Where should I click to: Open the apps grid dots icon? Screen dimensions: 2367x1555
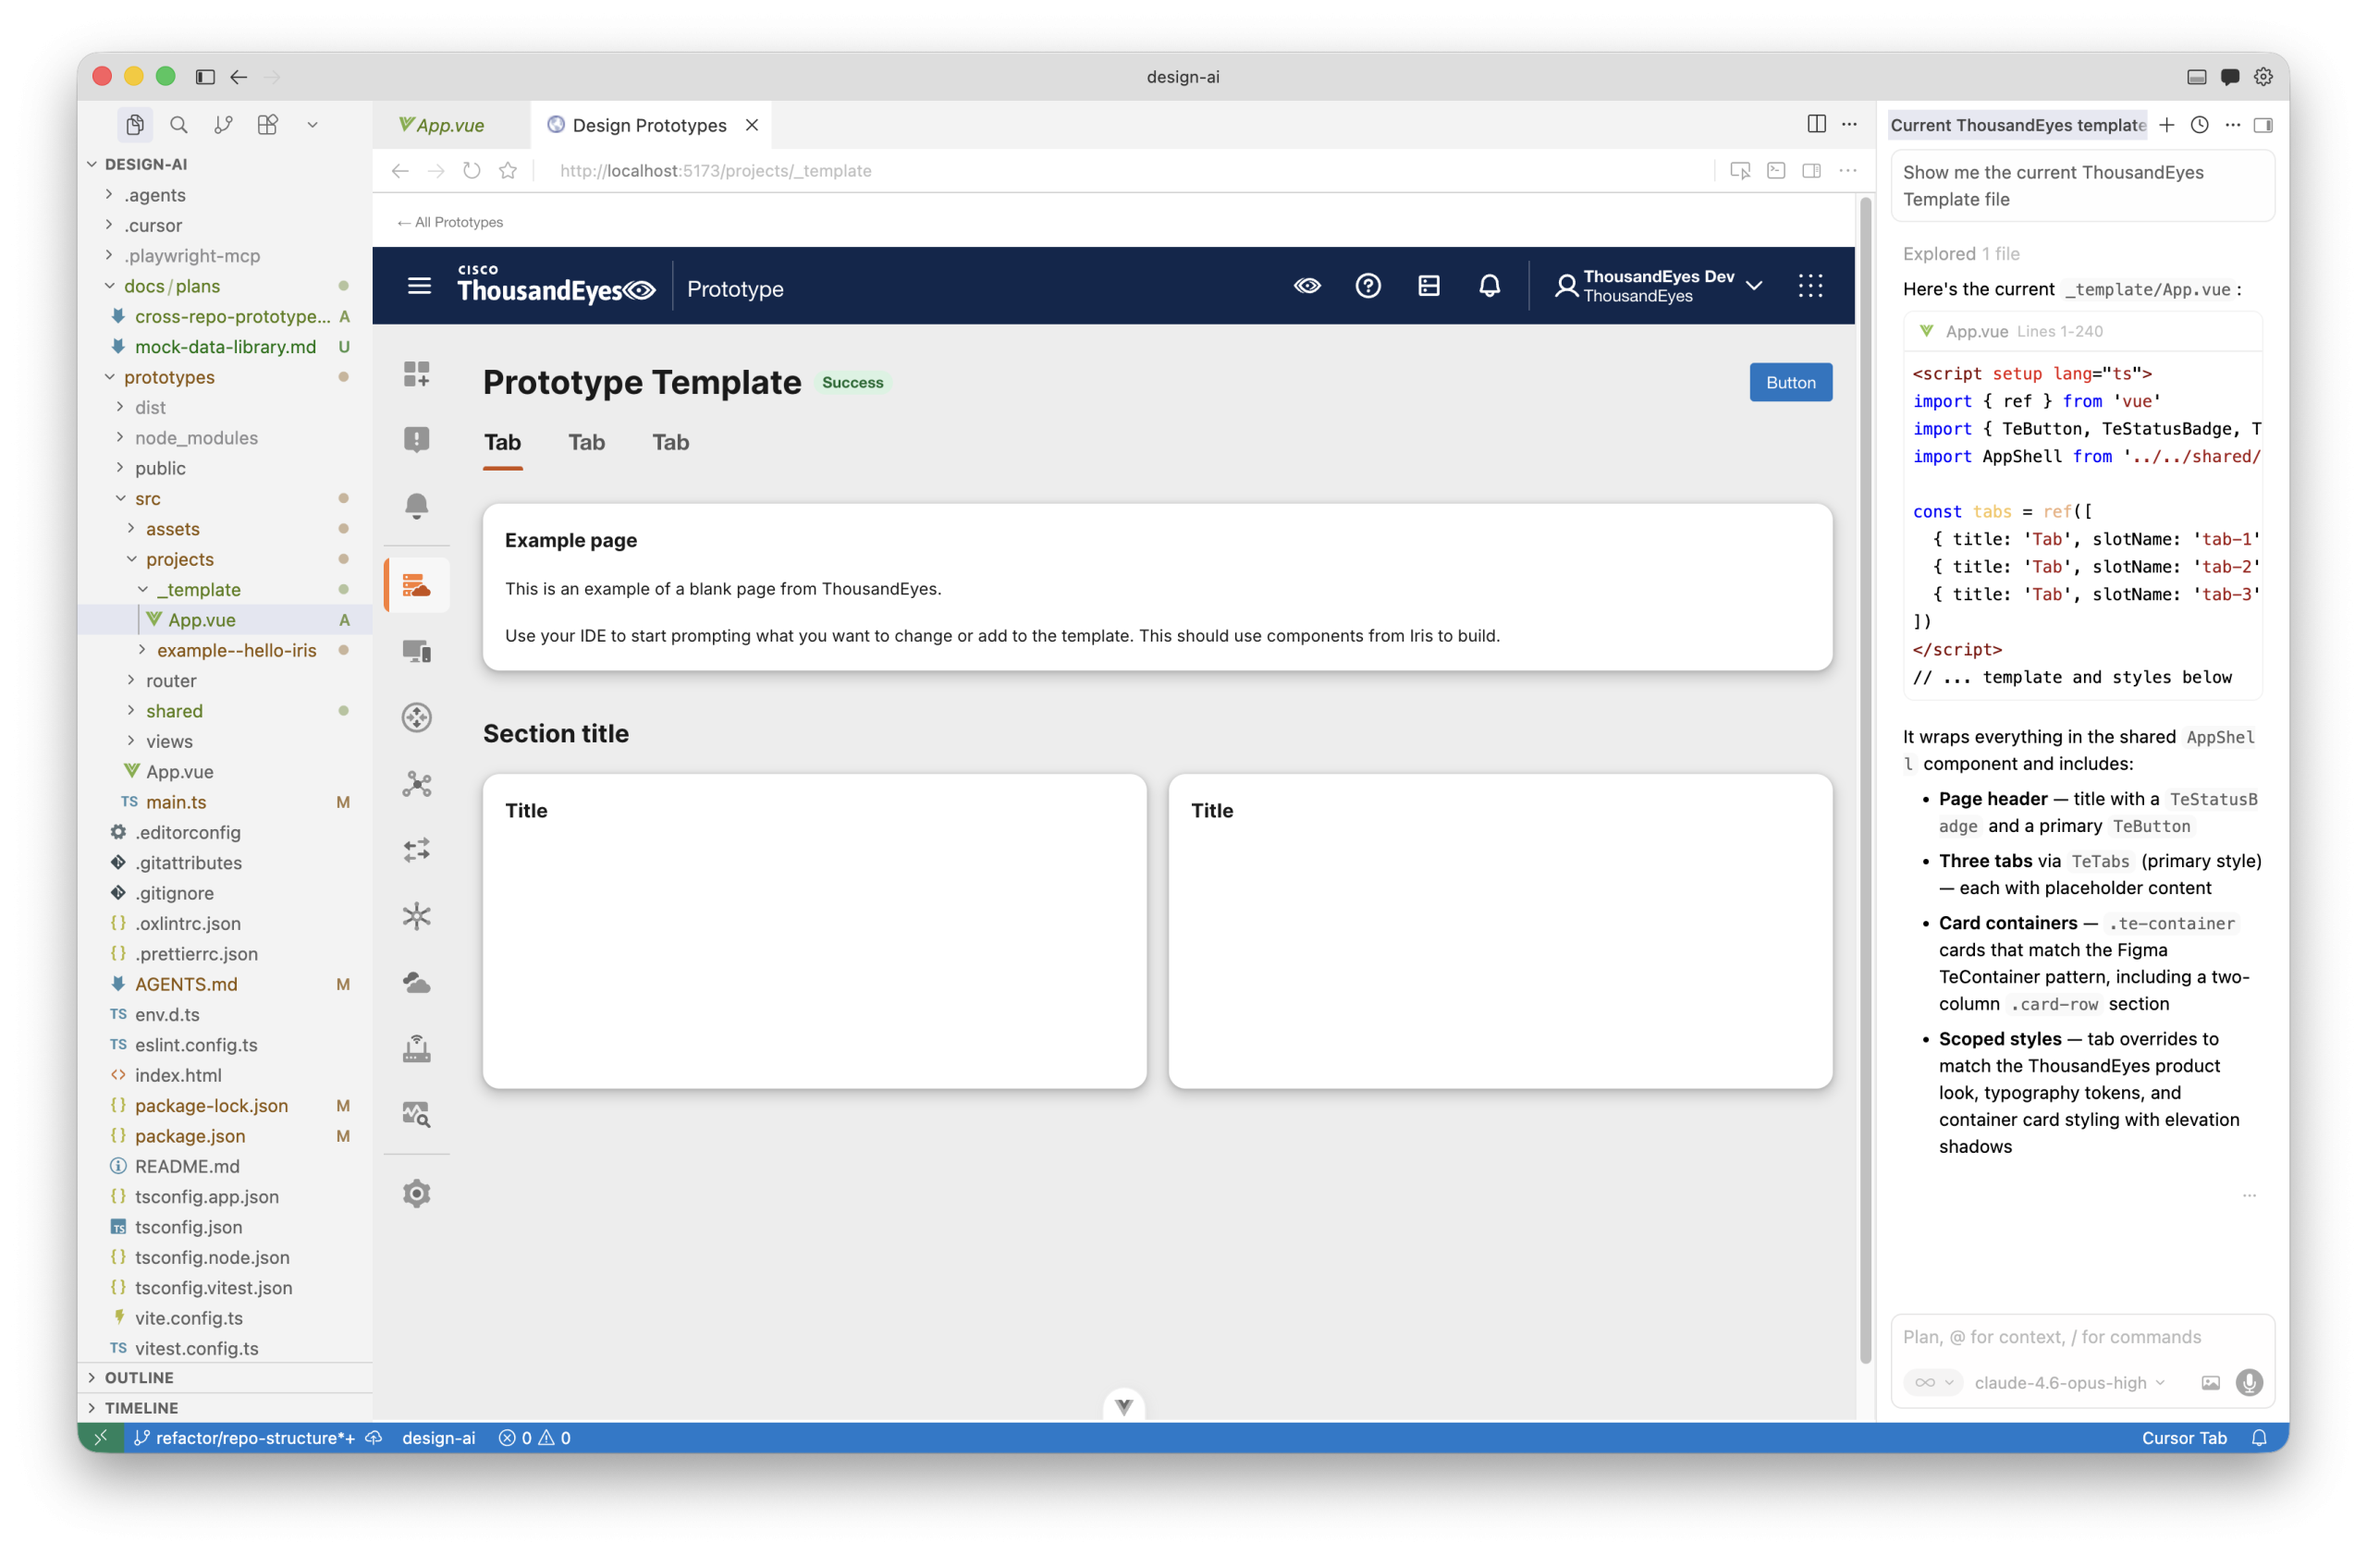pyautogui.click(x=1810, y=287)
